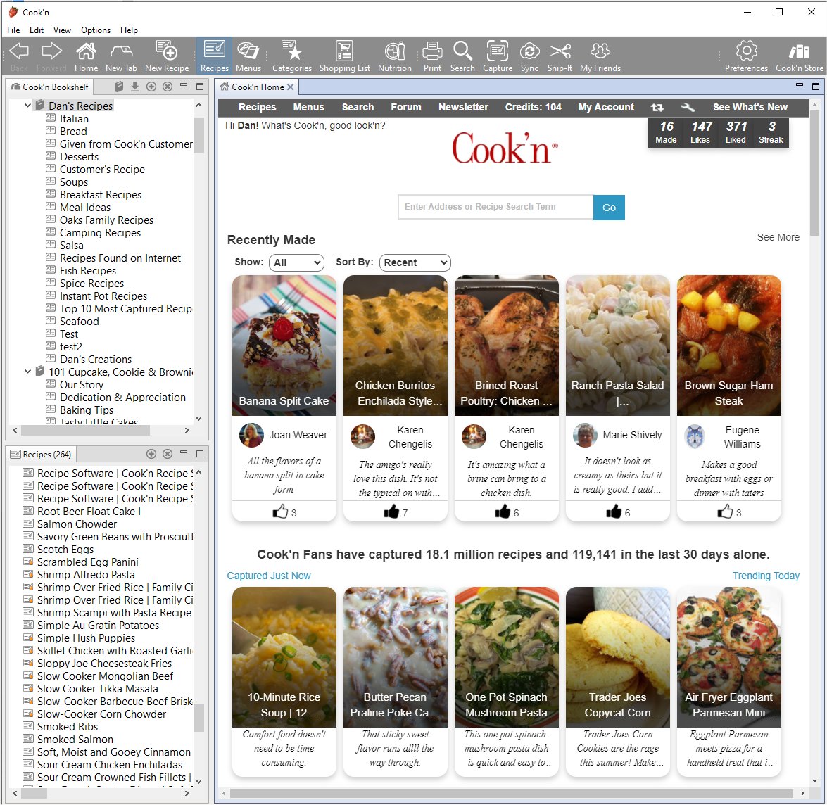Select Instant Pot Recipes in the bookshelf
The height and width of the screenshot is (805, 827).
(x=103, y=296)
